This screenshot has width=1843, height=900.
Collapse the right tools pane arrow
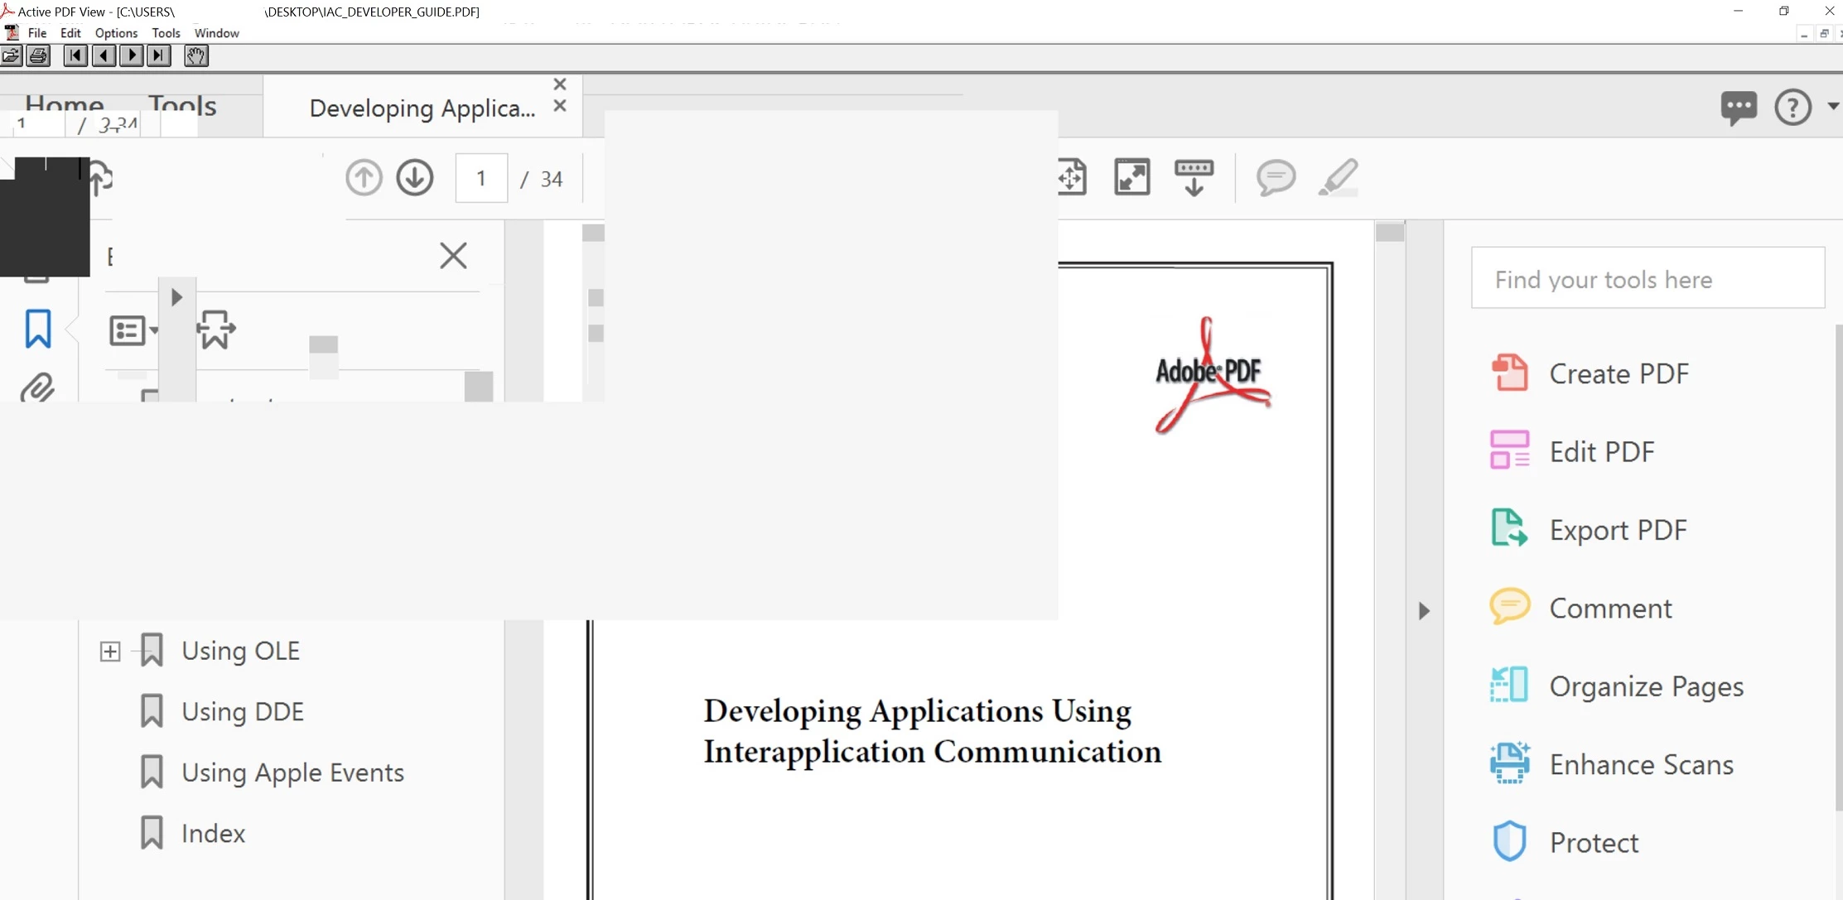1424,611
